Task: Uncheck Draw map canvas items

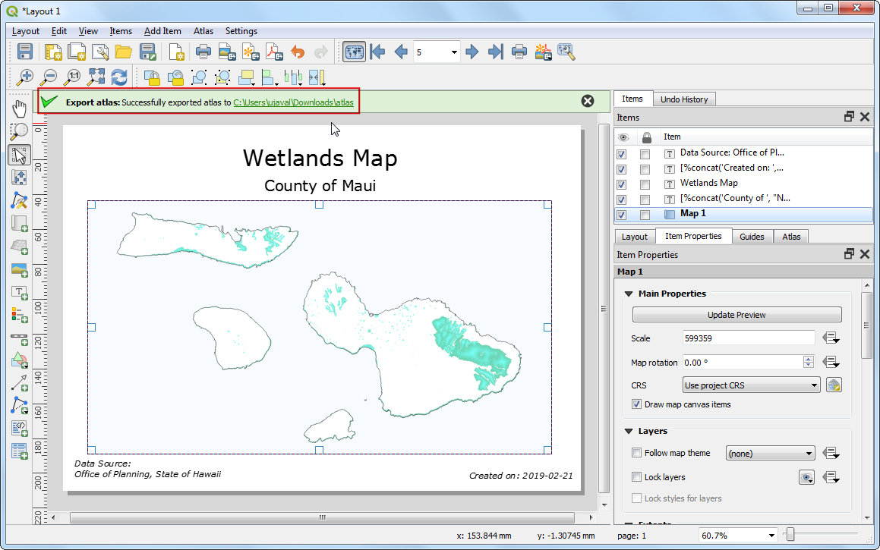Action: click(636, 404)
